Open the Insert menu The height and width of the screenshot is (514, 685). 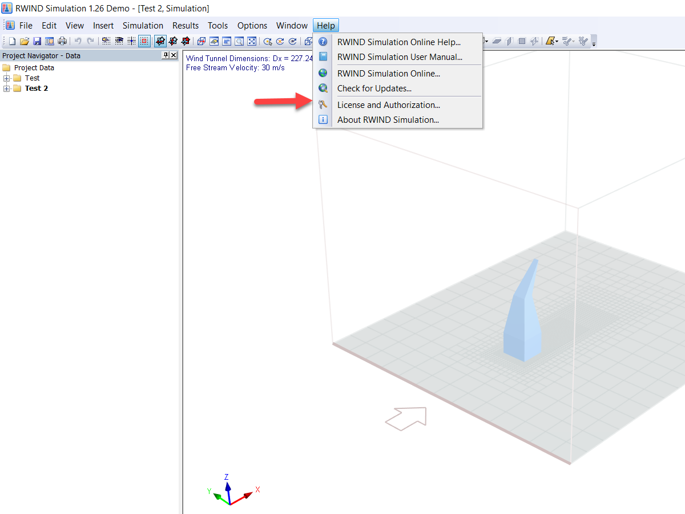point(103,25)
